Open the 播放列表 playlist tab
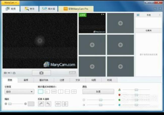The height and width of the screenshot is (115, 164). tap(44, 80)
